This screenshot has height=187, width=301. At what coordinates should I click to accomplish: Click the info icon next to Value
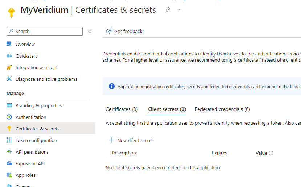point(271,153)
